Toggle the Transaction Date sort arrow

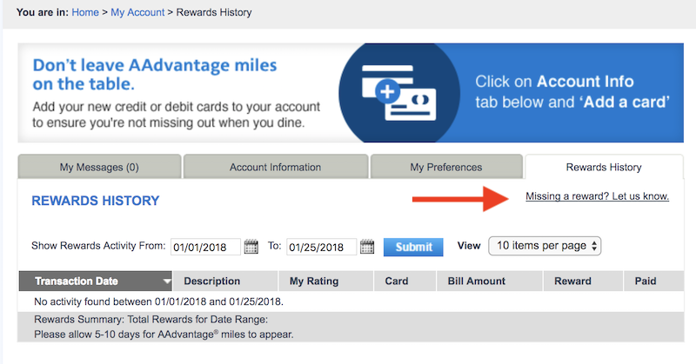click(166, 281)
